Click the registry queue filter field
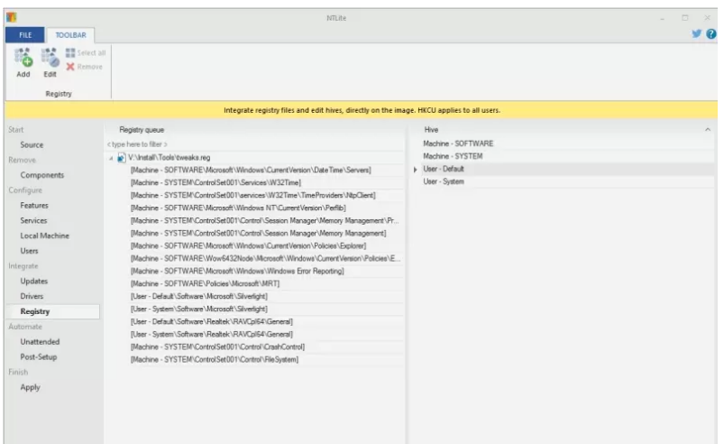The height and width of the screenshot is (444, 724). 254,144
